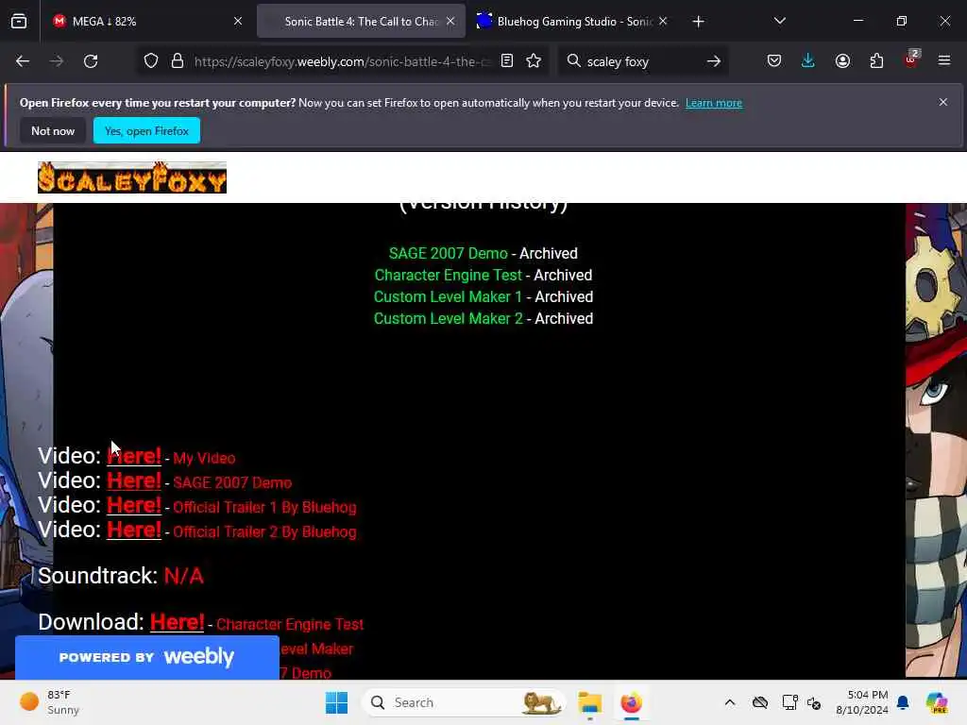Click the muted volume tray icon

[814, 702]
